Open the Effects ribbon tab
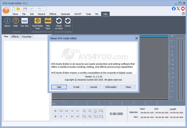 pos(53,14)
